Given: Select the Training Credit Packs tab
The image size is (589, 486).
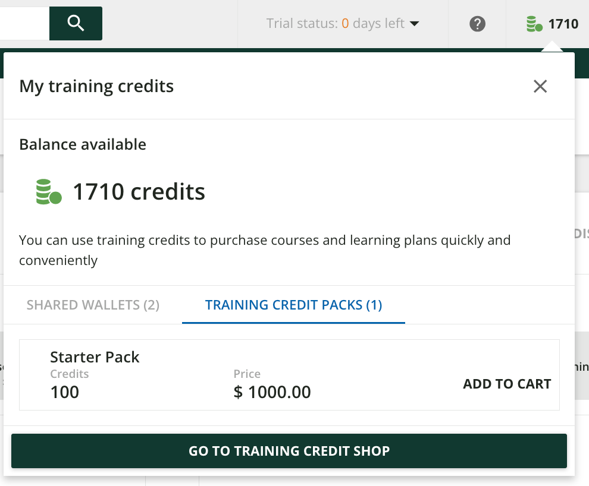Looking at the screenshot, I should pyautogui.click(x=293, y=305).
